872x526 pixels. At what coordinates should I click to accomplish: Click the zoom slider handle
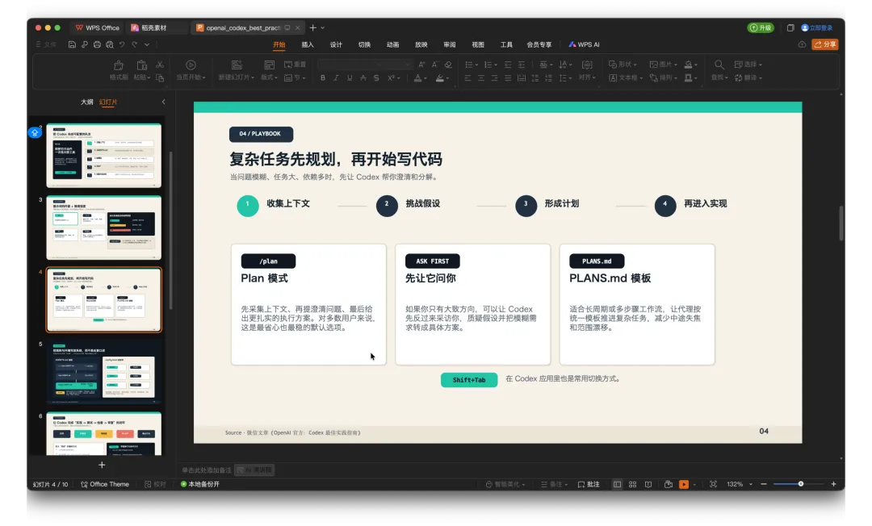(x=801, y=484)
